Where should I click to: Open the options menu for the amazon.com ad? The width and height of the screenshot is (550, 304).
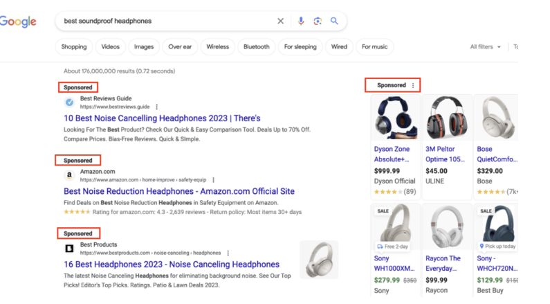[x=213, y=180]
